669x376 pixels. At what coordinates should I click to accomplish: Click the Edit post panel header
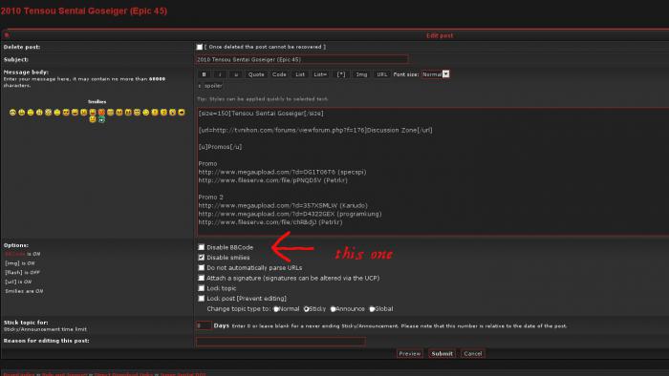pyautogui.click(x=440, y=35)
